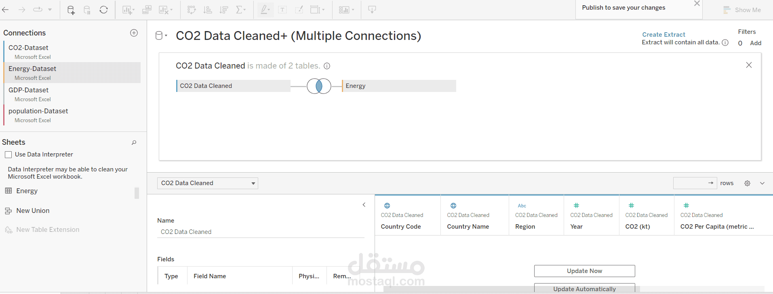The width and height of the screenshot is (773, 294).
Task: Select the Country Code column header
Action: [408, 215]
